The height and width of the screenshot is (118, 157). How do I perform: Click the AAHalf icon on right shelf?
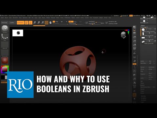134,45
